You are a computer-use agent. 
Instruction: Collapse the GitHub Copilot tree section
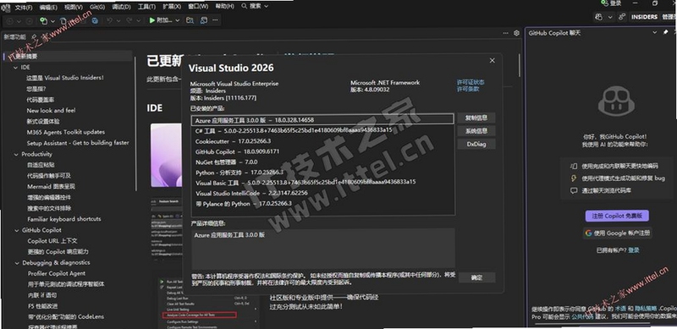17,230
